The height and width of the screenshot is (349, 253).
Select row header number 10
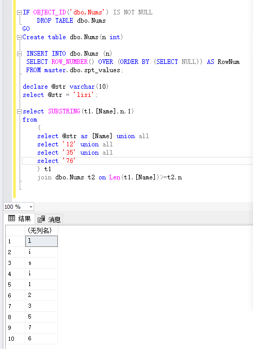pyautogui.click(x=15, y=339)
